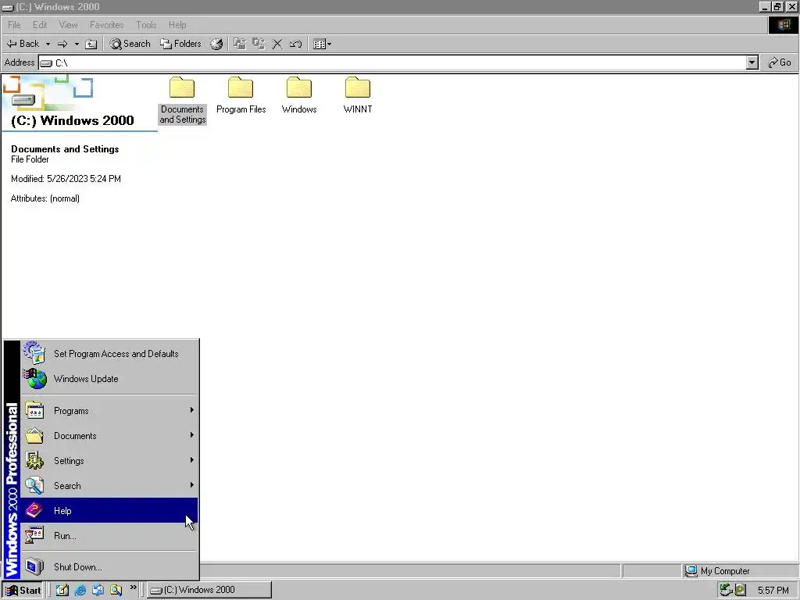Choose Shut Down... from the Start menu
The height and width of the screenshot is (600, 800).
109,567
